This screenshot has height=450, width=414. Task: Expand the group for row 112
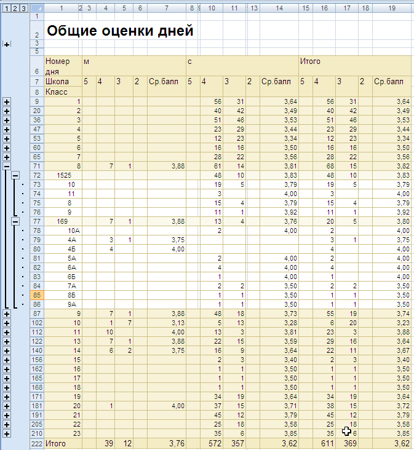click(x=7, y=333)
